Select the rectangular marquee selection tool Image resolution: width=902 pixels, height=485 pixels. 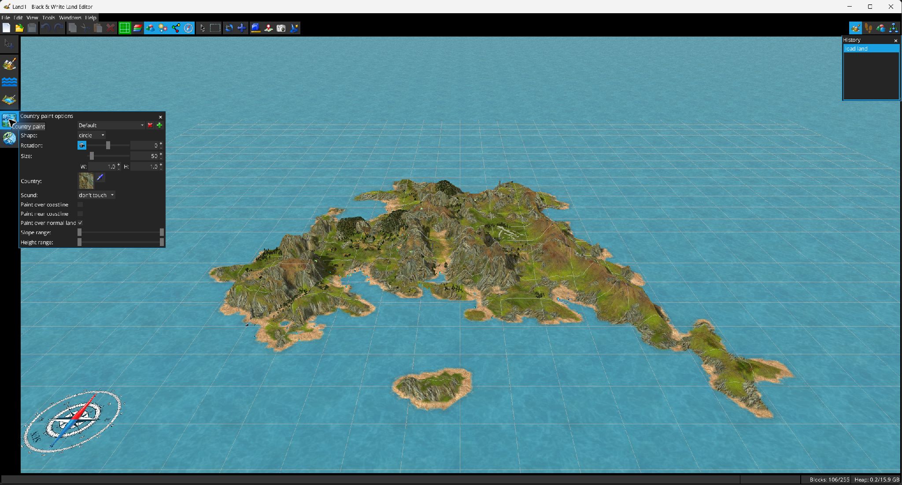click(x=215, y=28)
